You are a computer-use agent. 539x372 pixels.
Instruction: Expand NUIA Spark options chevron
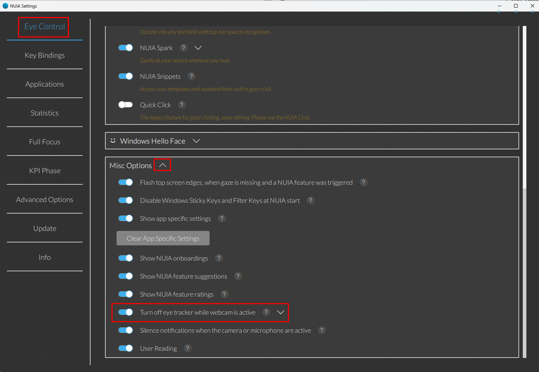coord(198,48)
